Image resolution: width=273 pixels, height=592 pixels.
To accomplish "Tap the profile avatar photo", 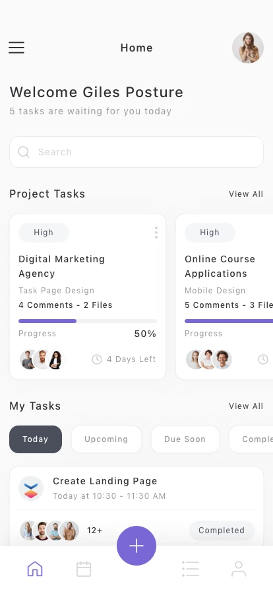I will click(x=248, y=48).
